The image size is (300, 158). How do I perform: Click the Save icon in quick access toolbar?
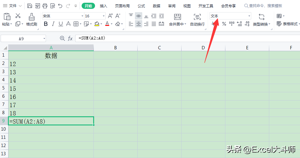point(30,6)
